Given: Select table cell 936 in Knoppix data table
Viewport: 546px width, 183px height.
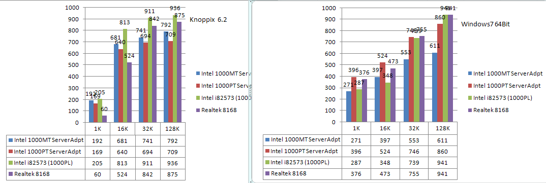Looking at the screenshot, I should [x=173, y=163].
